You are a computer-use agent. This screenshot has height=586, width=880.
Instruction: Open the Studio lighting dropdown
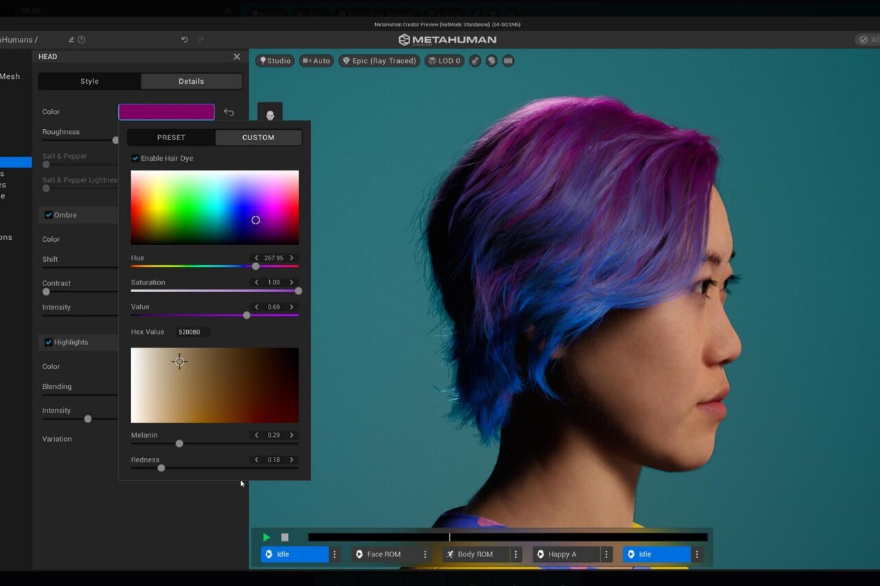tap(275, 60)
